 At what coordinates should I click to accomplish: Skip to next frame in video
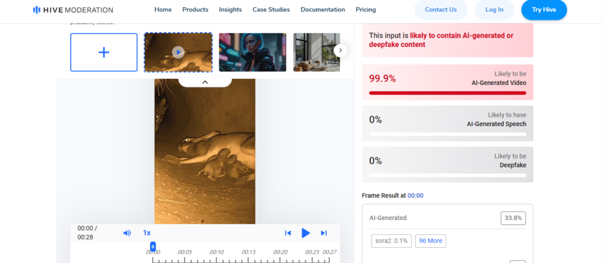coord(323,233)
